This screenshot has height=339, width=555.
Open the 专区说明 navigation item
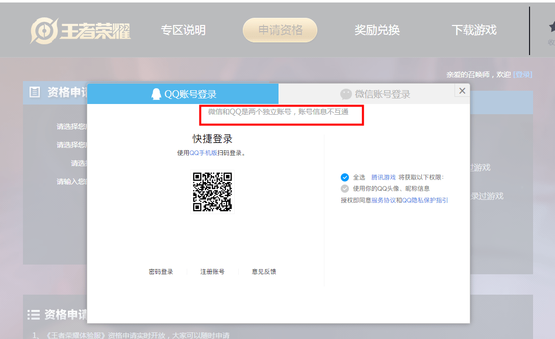(x=183, y=31)
